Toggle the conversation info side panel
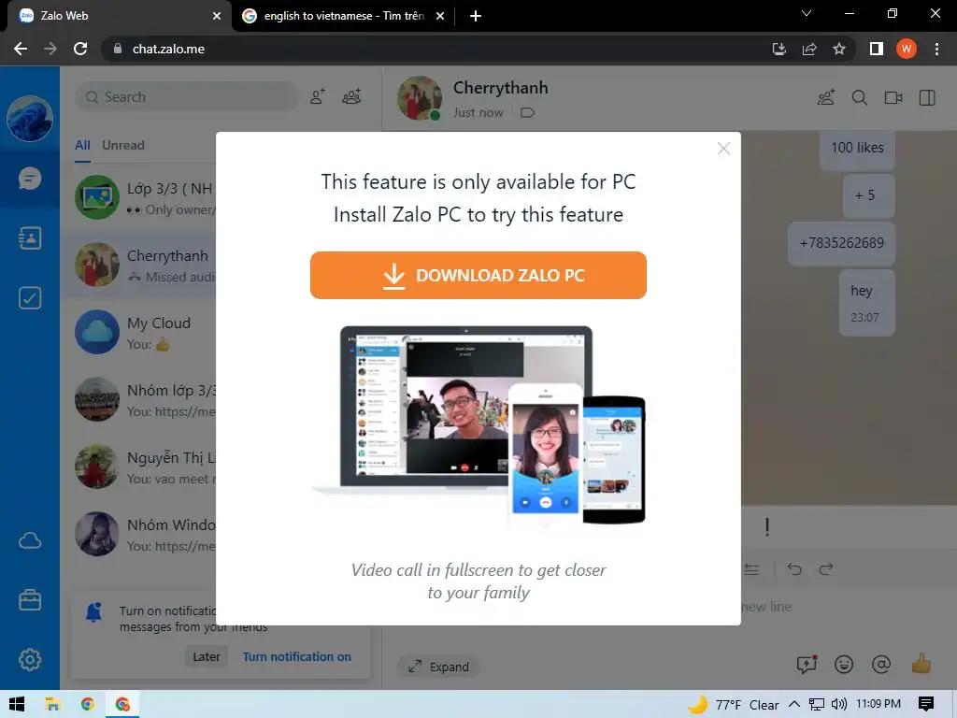Viewport: 957px width, 718px height. [x=927, y=97]
